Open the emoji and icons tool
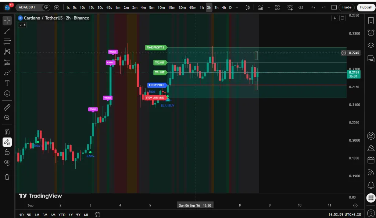This screenshot has width=376, height=218. (7, 93)
